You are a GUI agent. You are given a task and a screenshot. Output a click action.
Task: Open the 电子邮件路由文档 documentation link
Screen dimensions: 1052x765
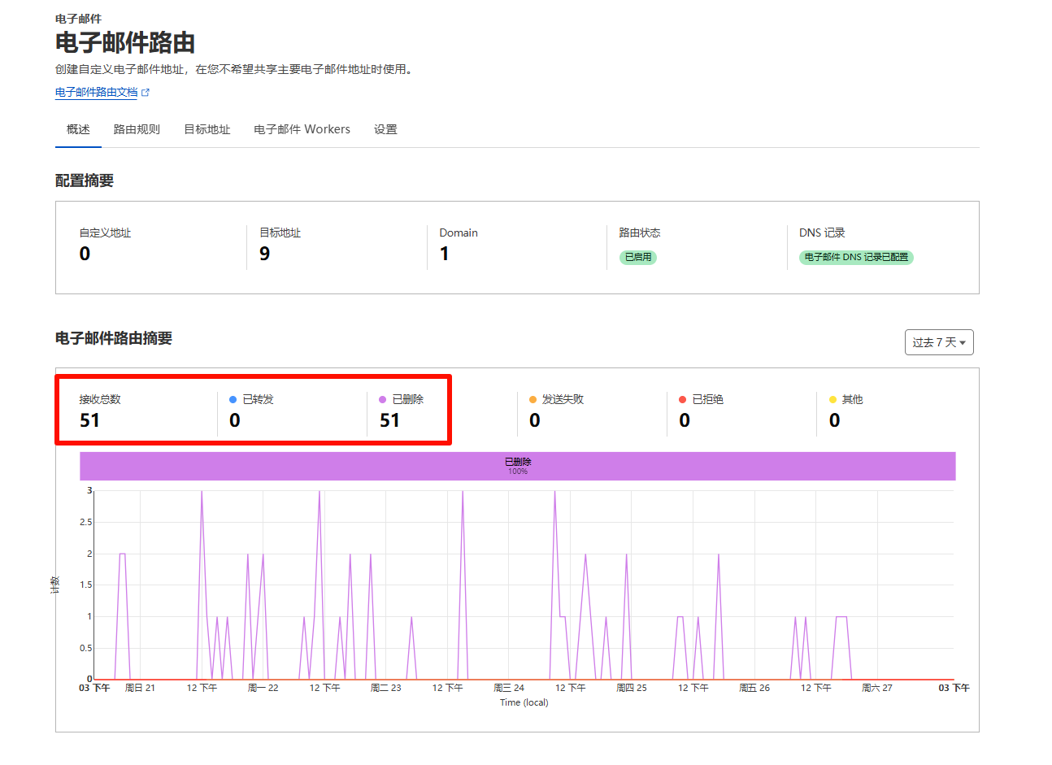(97, 93)
